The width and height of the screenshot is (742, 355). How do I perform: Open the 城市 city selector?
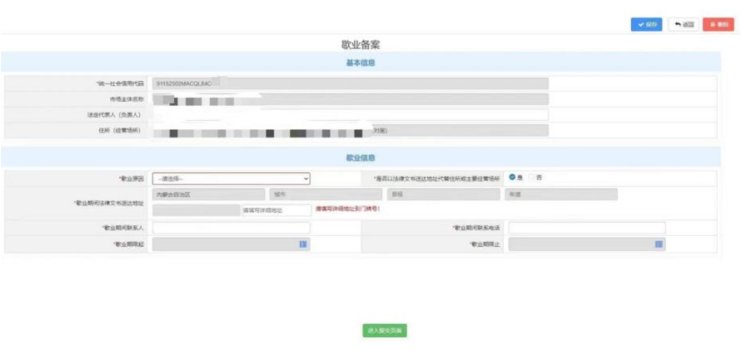coord(326,195)
